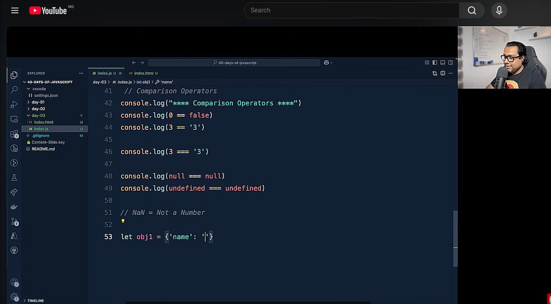The height and width of the screenshot is (304, 551).
Task: Open Source Control graph icon with badge
Action: tap(14, 221)
